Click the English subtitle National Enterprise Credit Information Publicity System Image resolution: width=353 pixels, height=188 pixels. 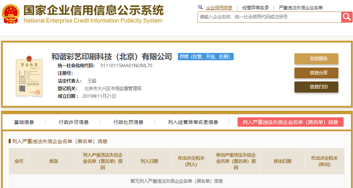pyautogui.click(x=93, y=21)
